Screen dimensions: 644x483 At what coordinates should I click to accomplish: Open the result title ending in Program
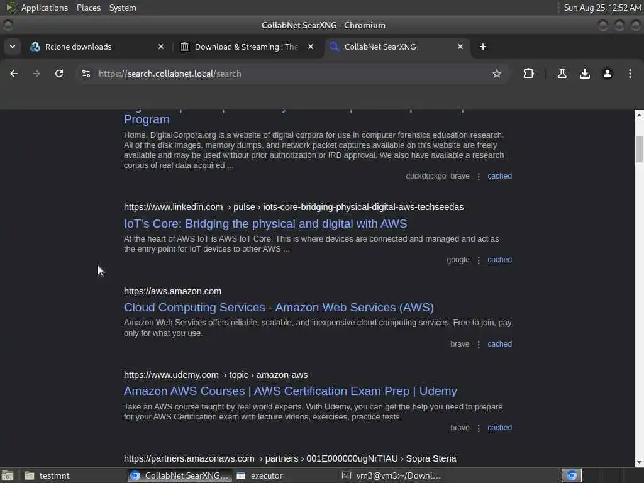click(x=147, y=119)
